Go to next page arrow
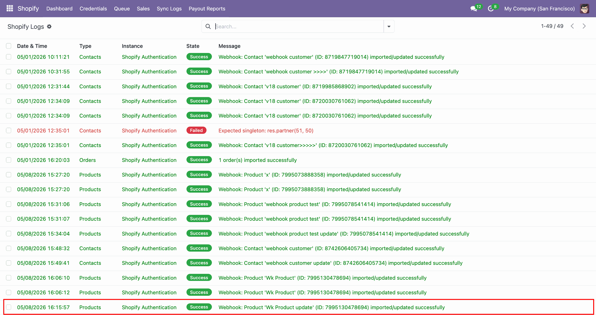The height and width of the screenshot is (315, 596). coord(584,26)
